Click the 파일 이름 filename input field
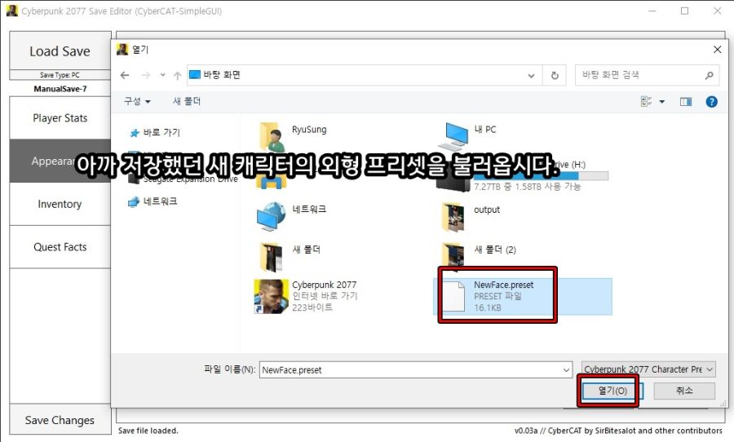The image size is (734, 442). (x=411, y=369)
